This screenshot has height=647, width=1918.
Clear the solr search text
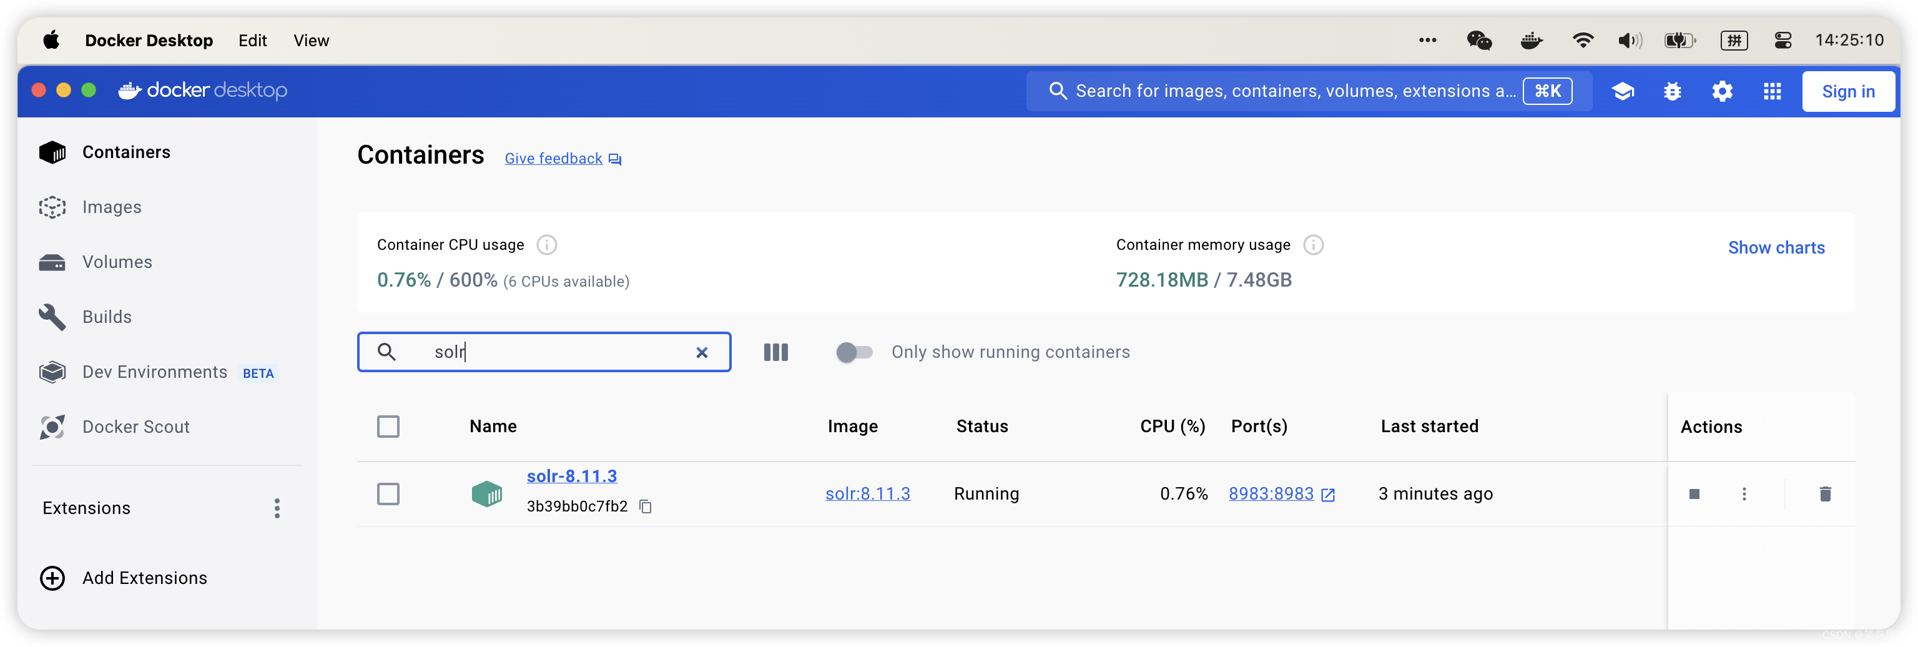click(701, 353)
